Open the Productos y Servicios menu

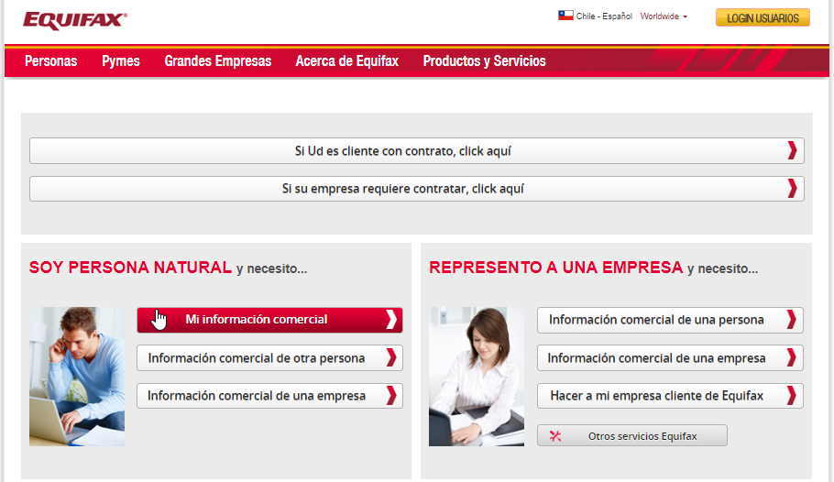pos(484,61)
